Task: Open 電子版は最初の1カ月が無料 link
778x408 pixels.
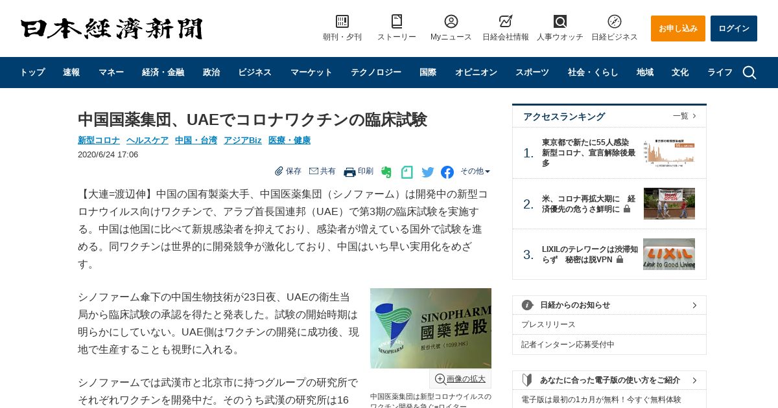Action: (601, 400)
